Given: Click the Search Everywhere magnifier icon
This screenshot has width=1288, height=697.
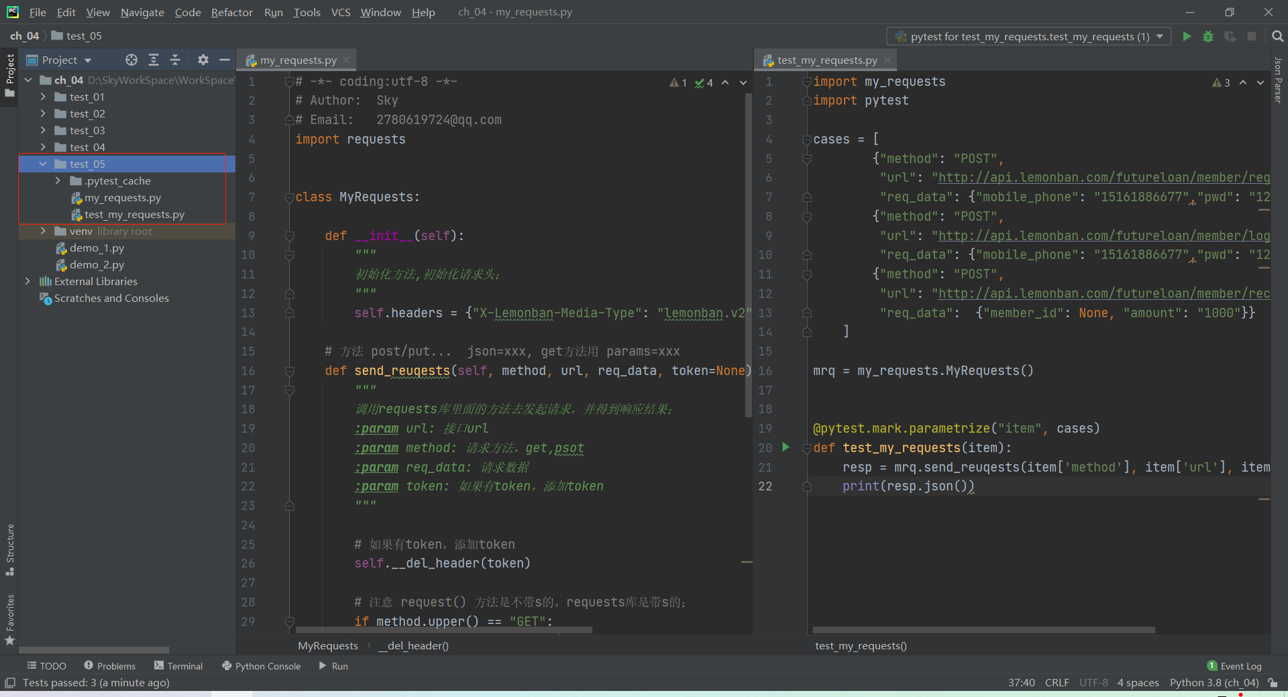Looking at the screenshot, I should [x=1277, y=36].
